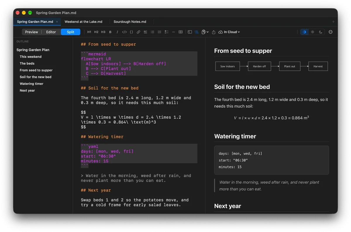Switch to the Spring Garden Plan.md tab

pyautogui.click(x=35, y=22)
